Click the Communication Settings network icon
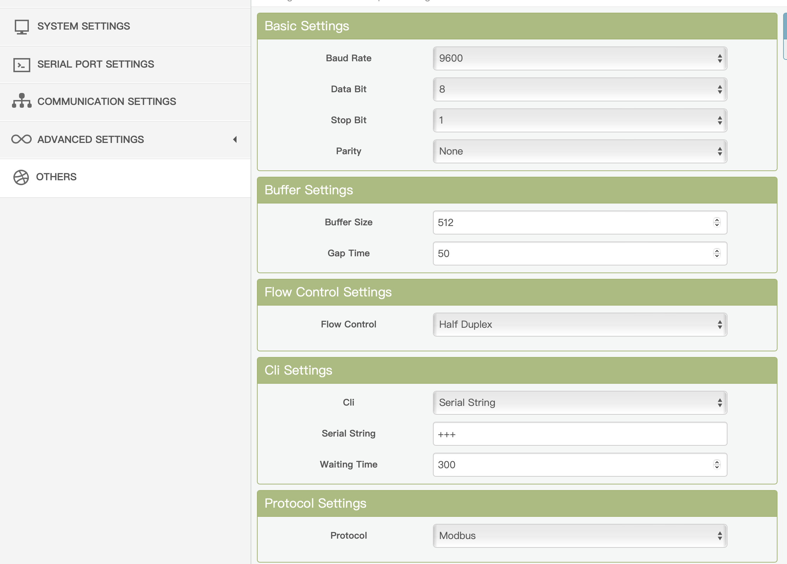 point(21,101)
